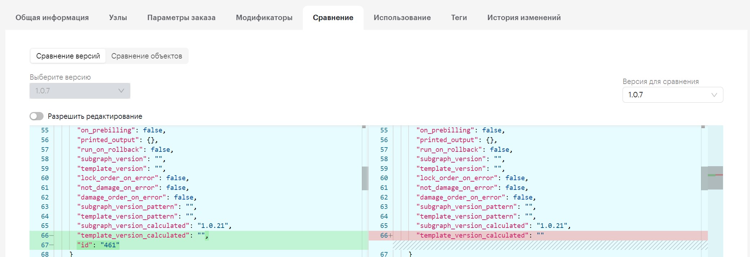The width and height of the screenshot is (750, 257).
Task: Open the Параметры заказа tab
Action: [x=181, y=18]
